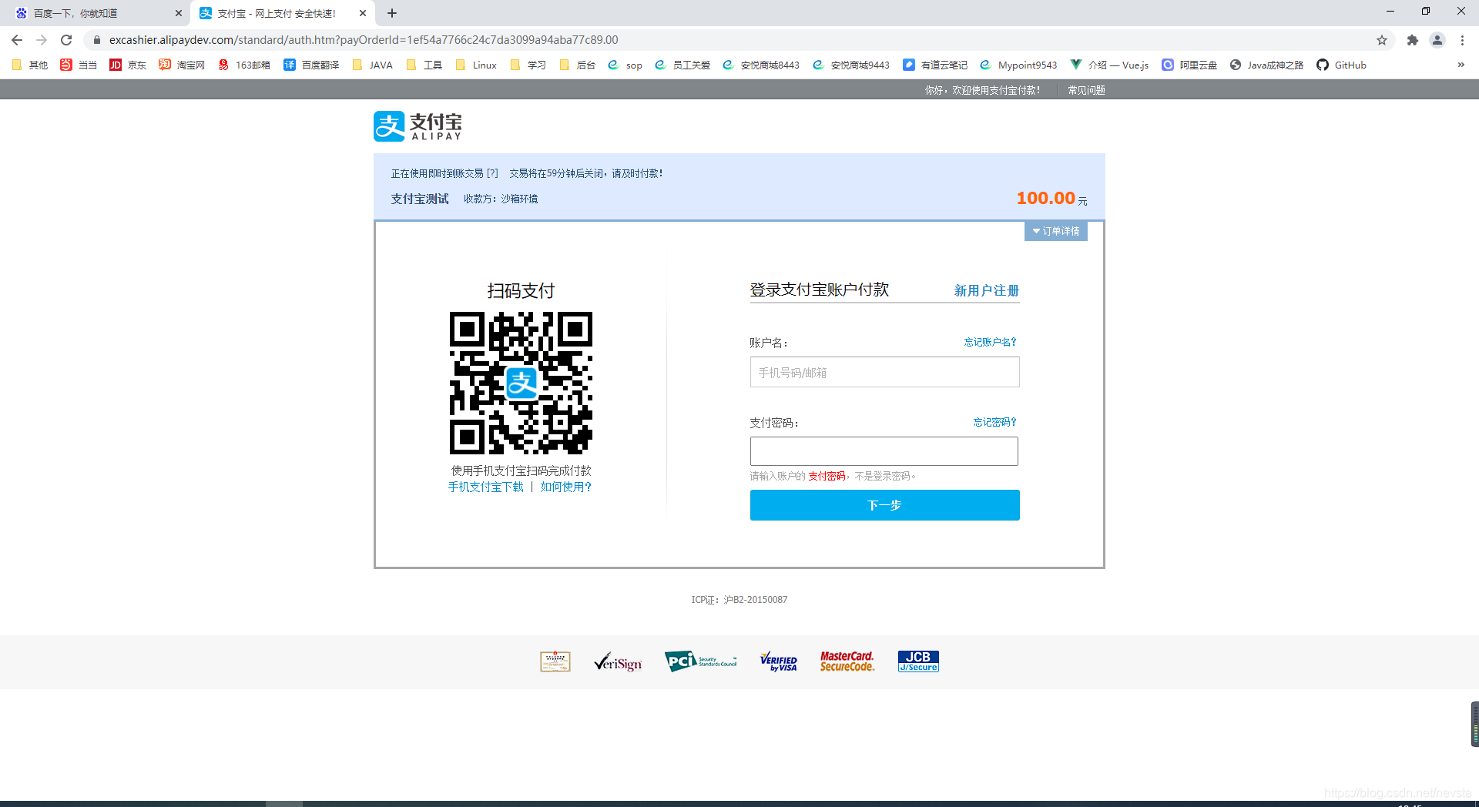Reload the page with refresh icon
This screenshot has width=1479, height=807.
66,40
